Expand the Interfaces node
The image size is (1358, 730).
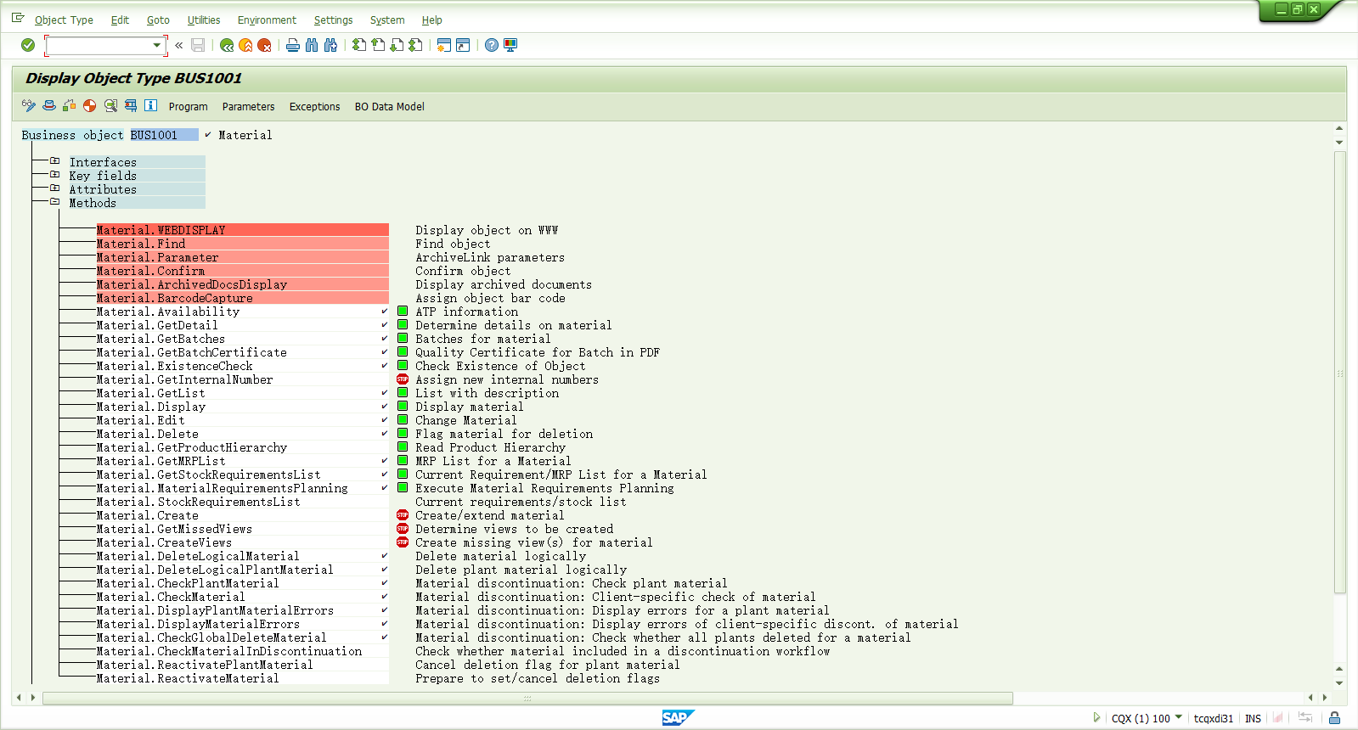tap(55, 161)
